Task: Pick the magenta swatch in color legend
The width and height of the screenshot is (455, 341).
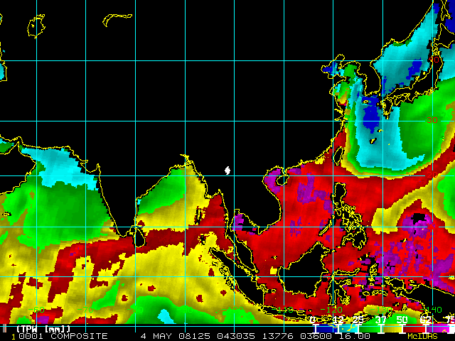Action: 438,328
